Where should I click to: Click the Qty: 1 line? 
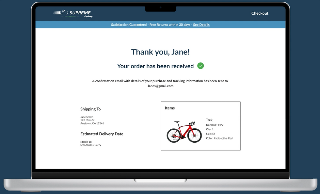click(x=210, y=129)
